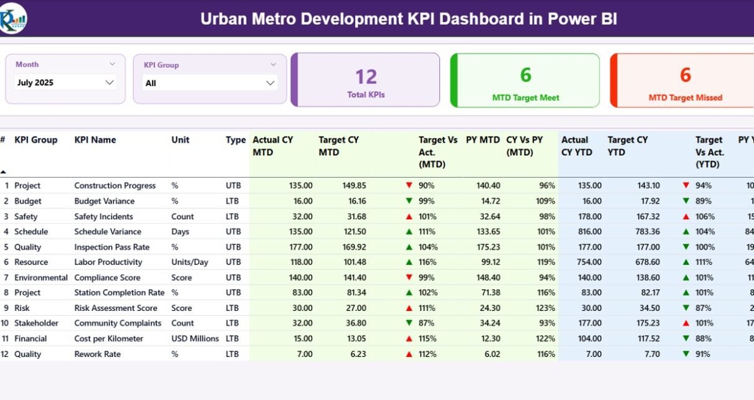Collapse the KPI Group slicer header chevron

point(273,64)
